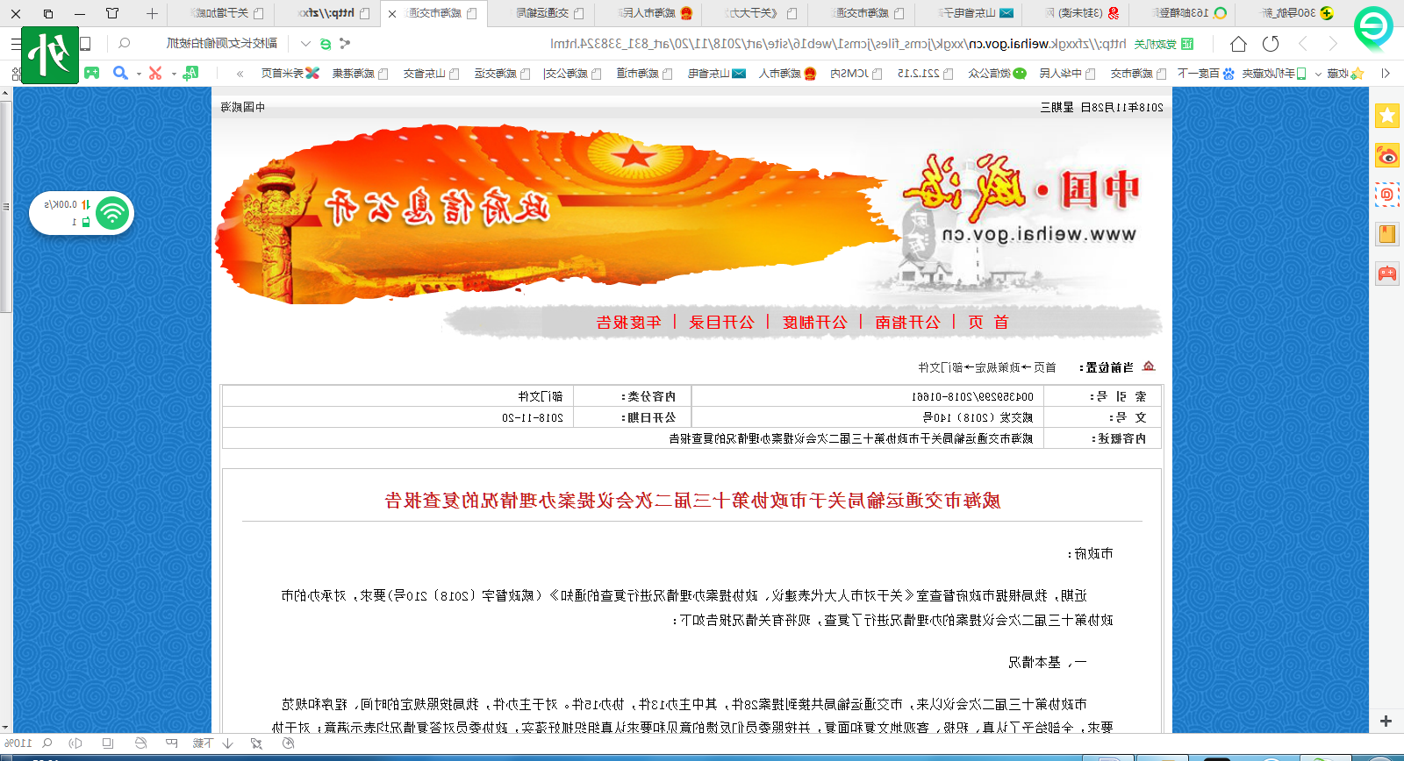Click the search magnifier next to the hot-search text
Screen dimensions: 1404x761
coord(125,43)
